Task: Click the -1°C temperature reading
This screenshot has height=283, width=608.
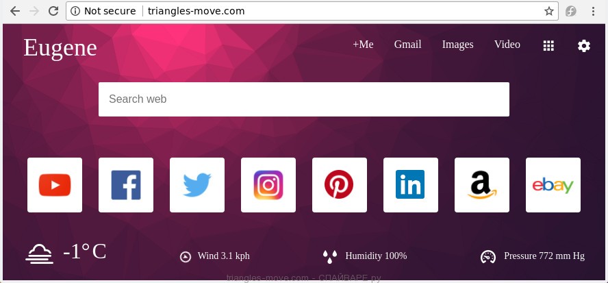Action: point(84,251)
